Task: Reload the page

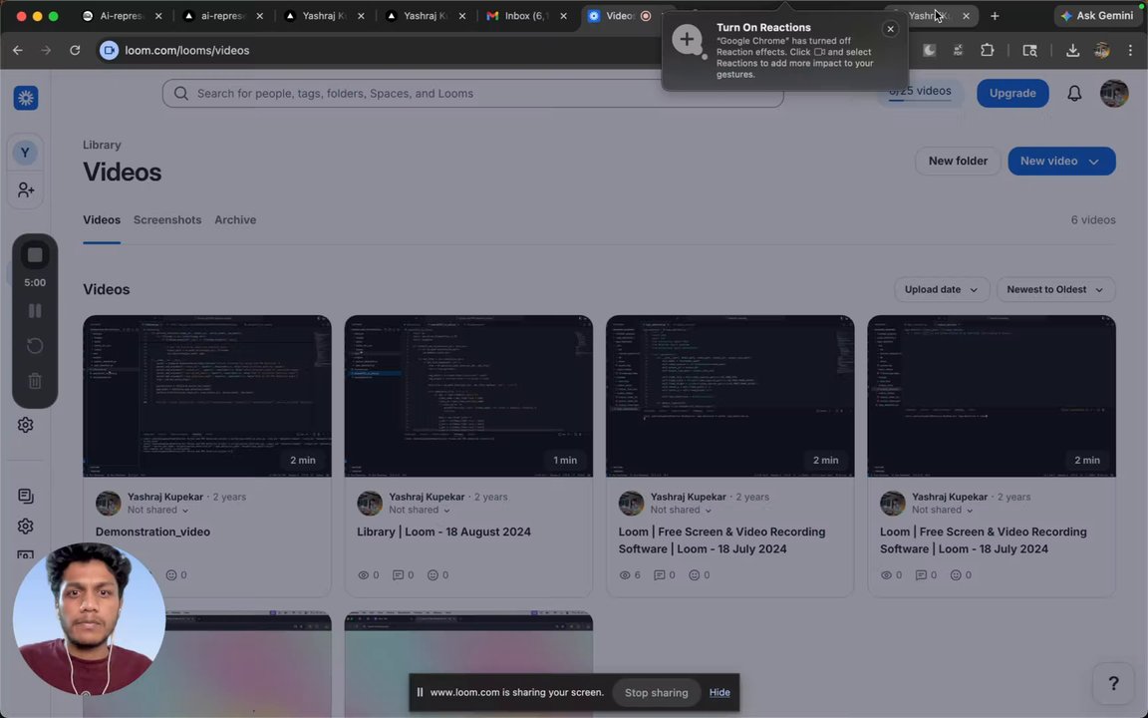Action: click(x=75, y=50)
